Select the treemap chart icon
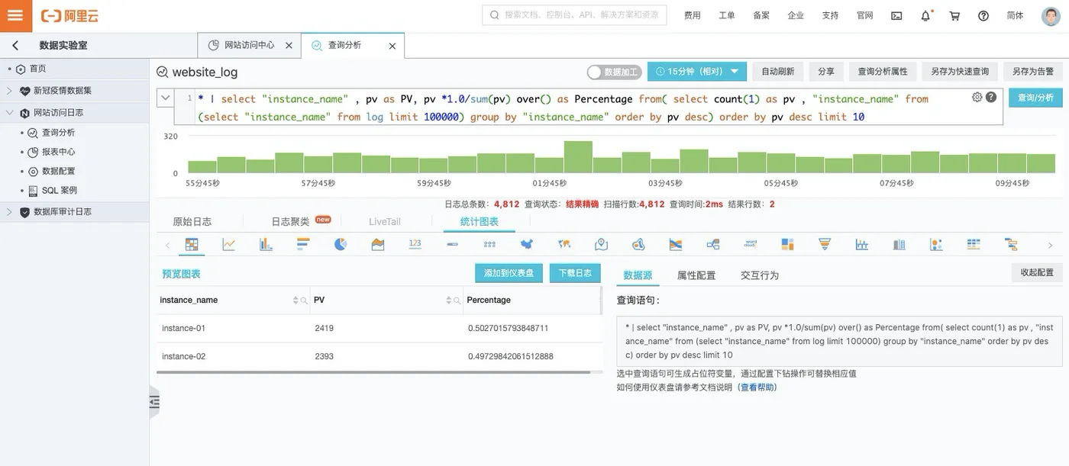 click(787, 244)
